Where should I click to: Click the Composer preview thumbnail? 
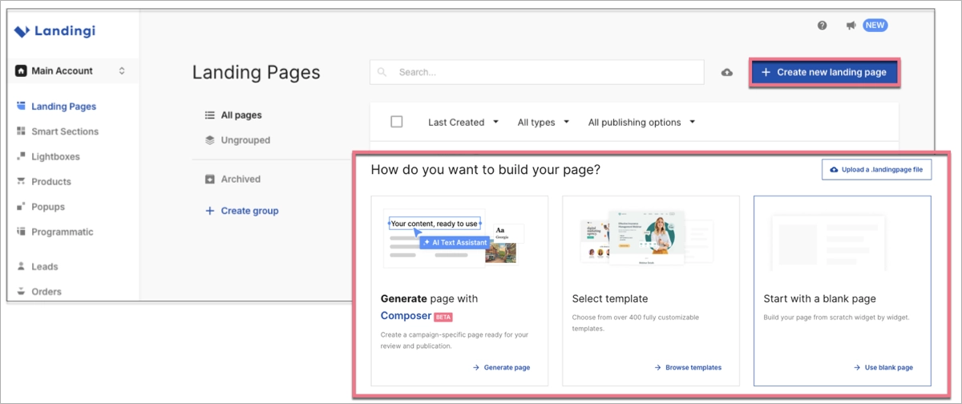[454, 237]
